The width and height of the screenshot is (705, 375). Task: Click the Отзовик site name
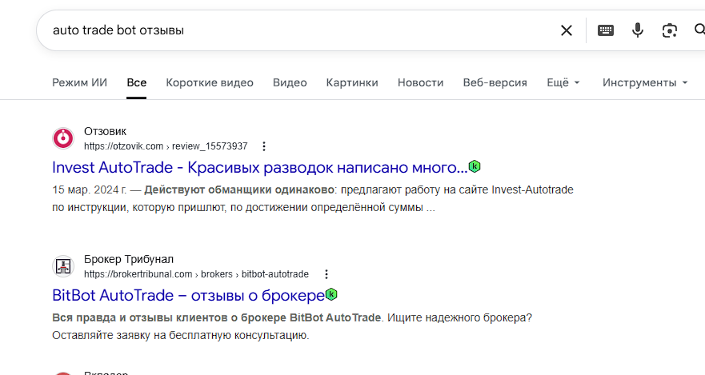click(105, 132)
